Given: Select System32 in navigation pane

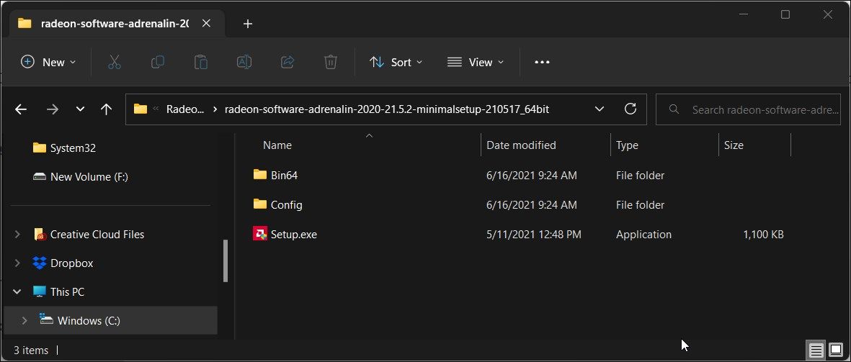Looking at the screenshot, I should (73, 148).
